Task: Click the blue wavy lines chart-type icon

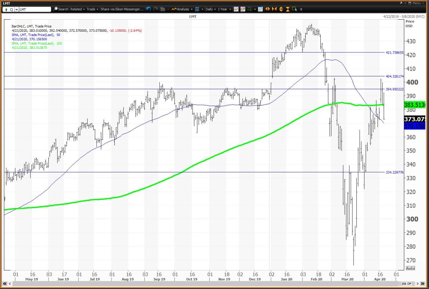Action: 197,9
